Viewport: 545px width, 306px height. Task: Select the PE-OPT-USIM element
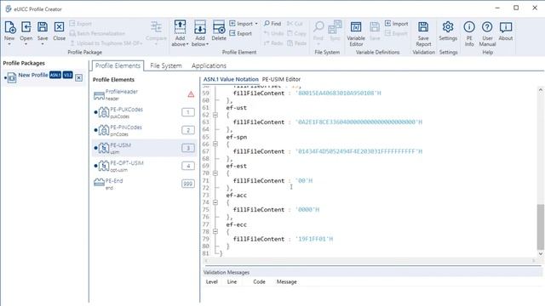tap(144, 167)
